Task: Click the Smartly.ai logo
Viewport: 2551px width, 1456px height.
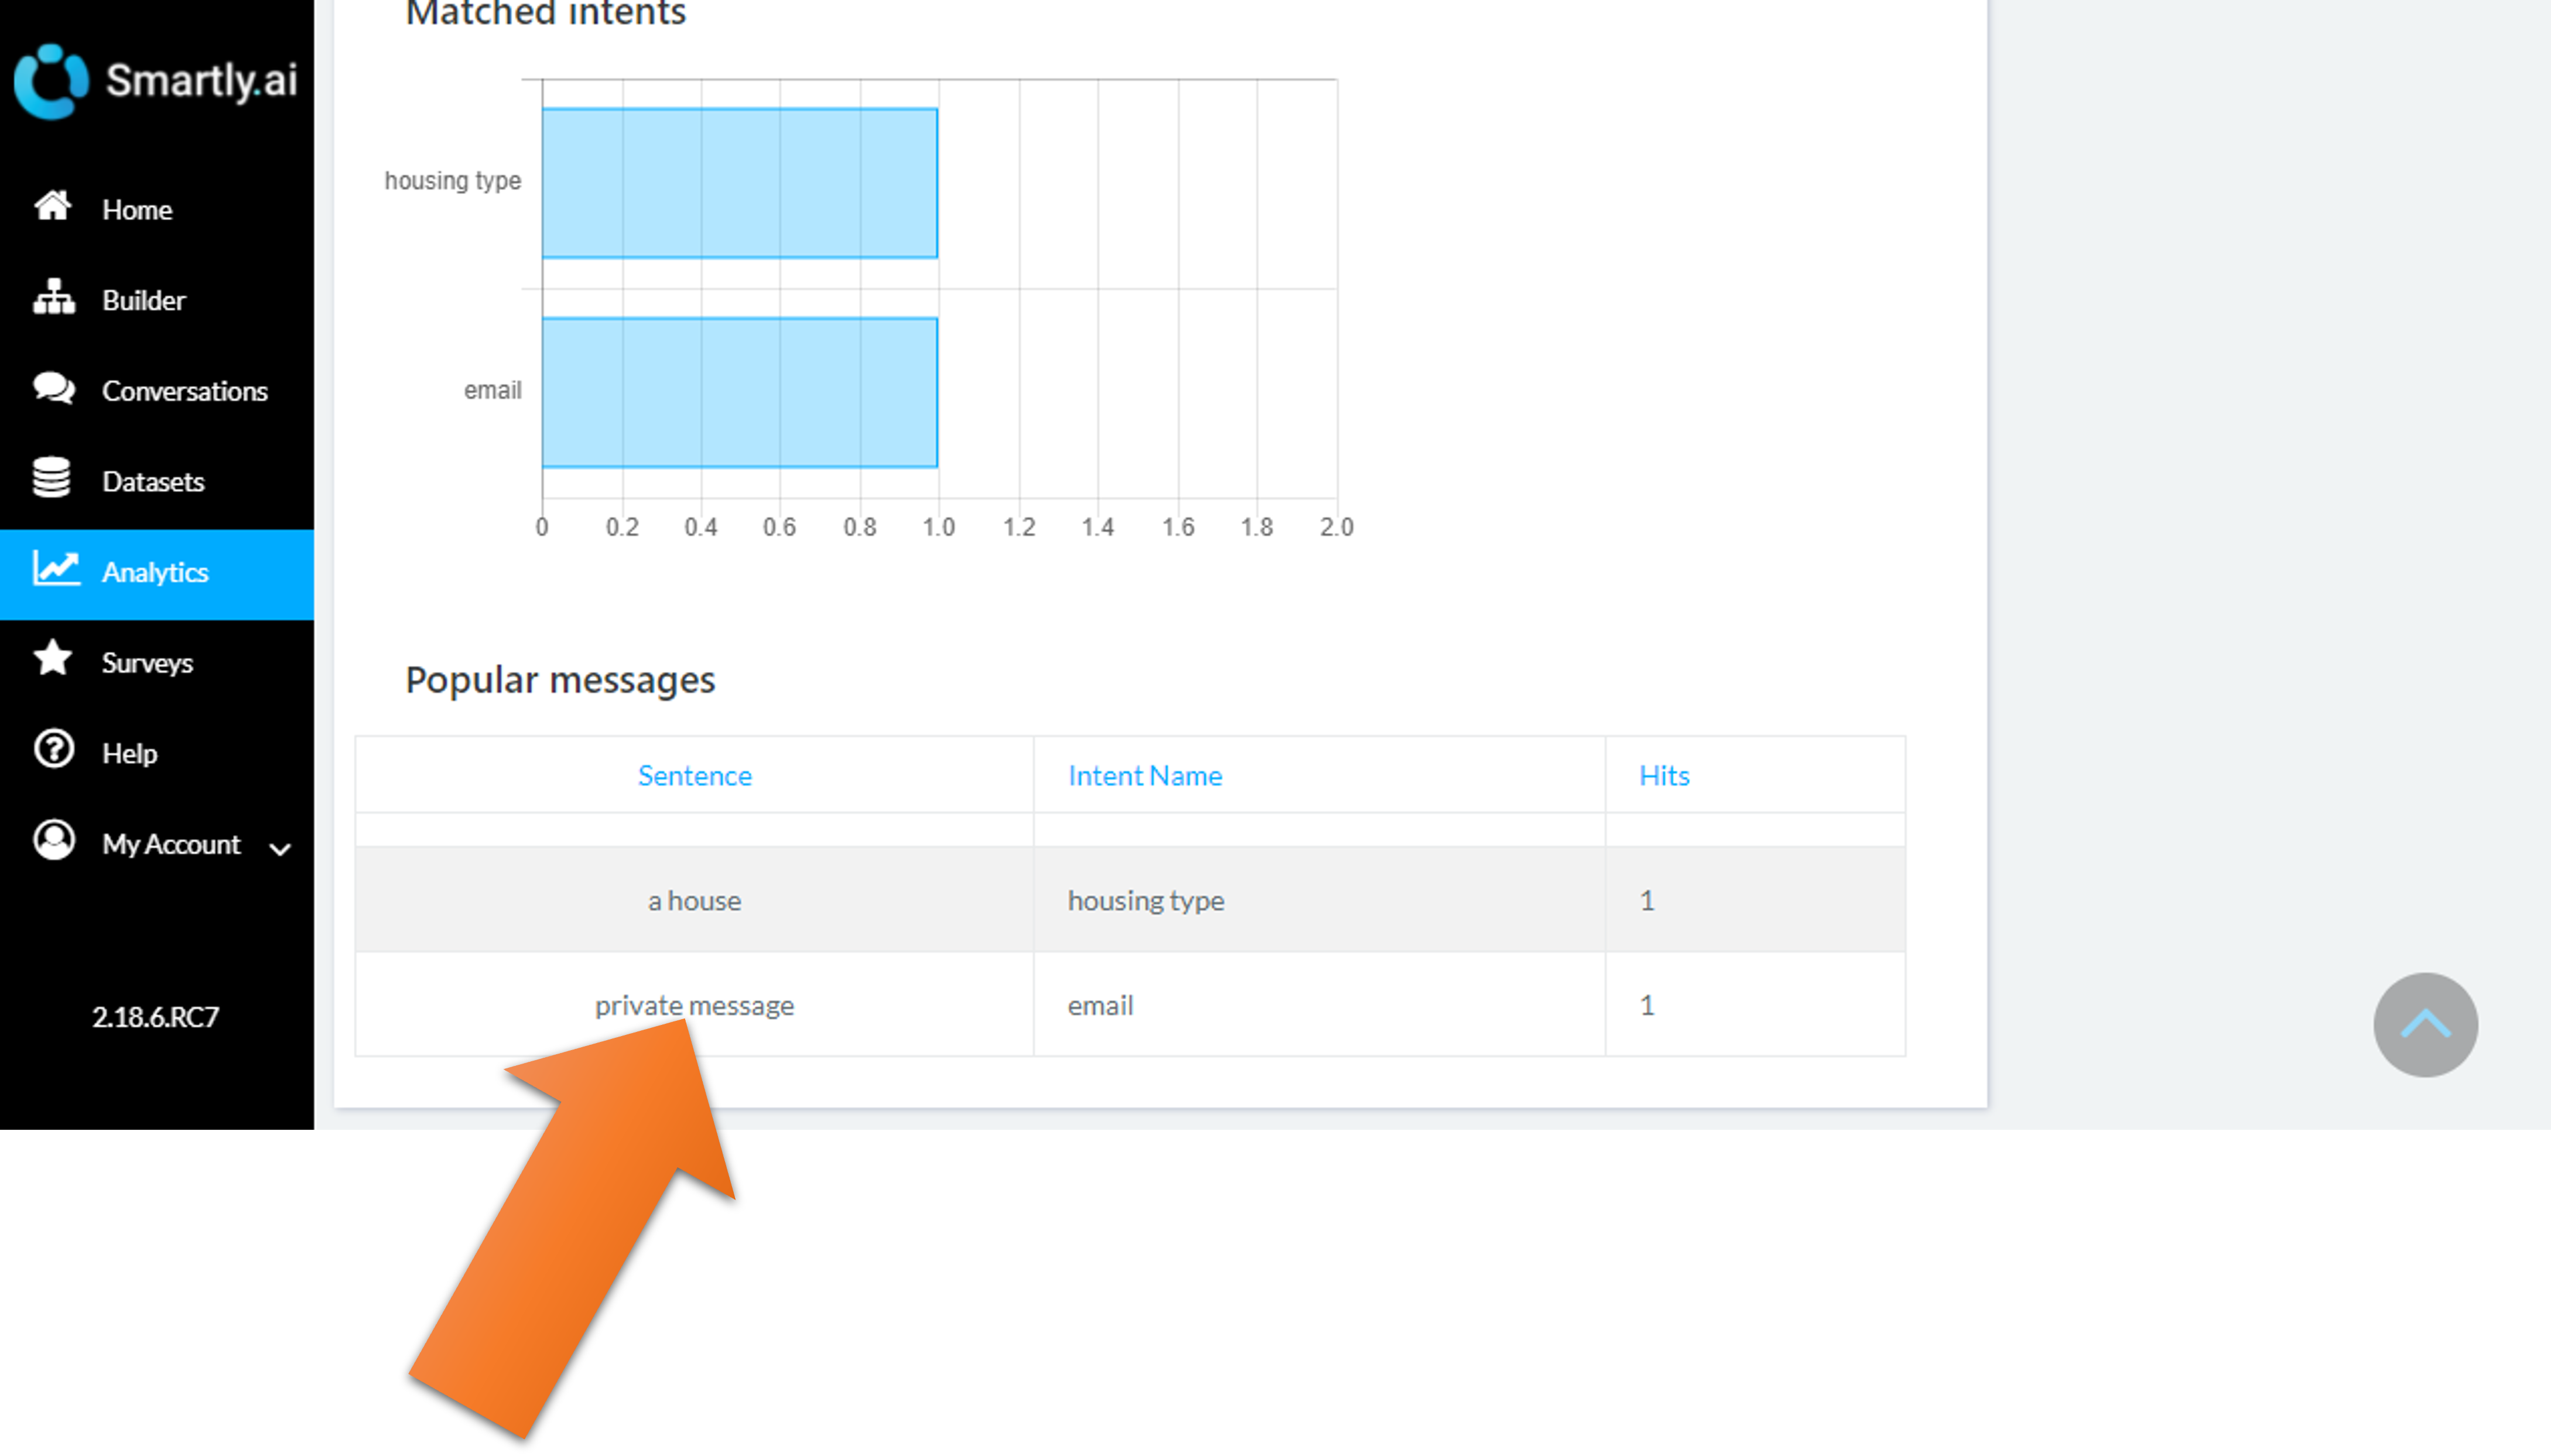Action: (x=156, y=81)
